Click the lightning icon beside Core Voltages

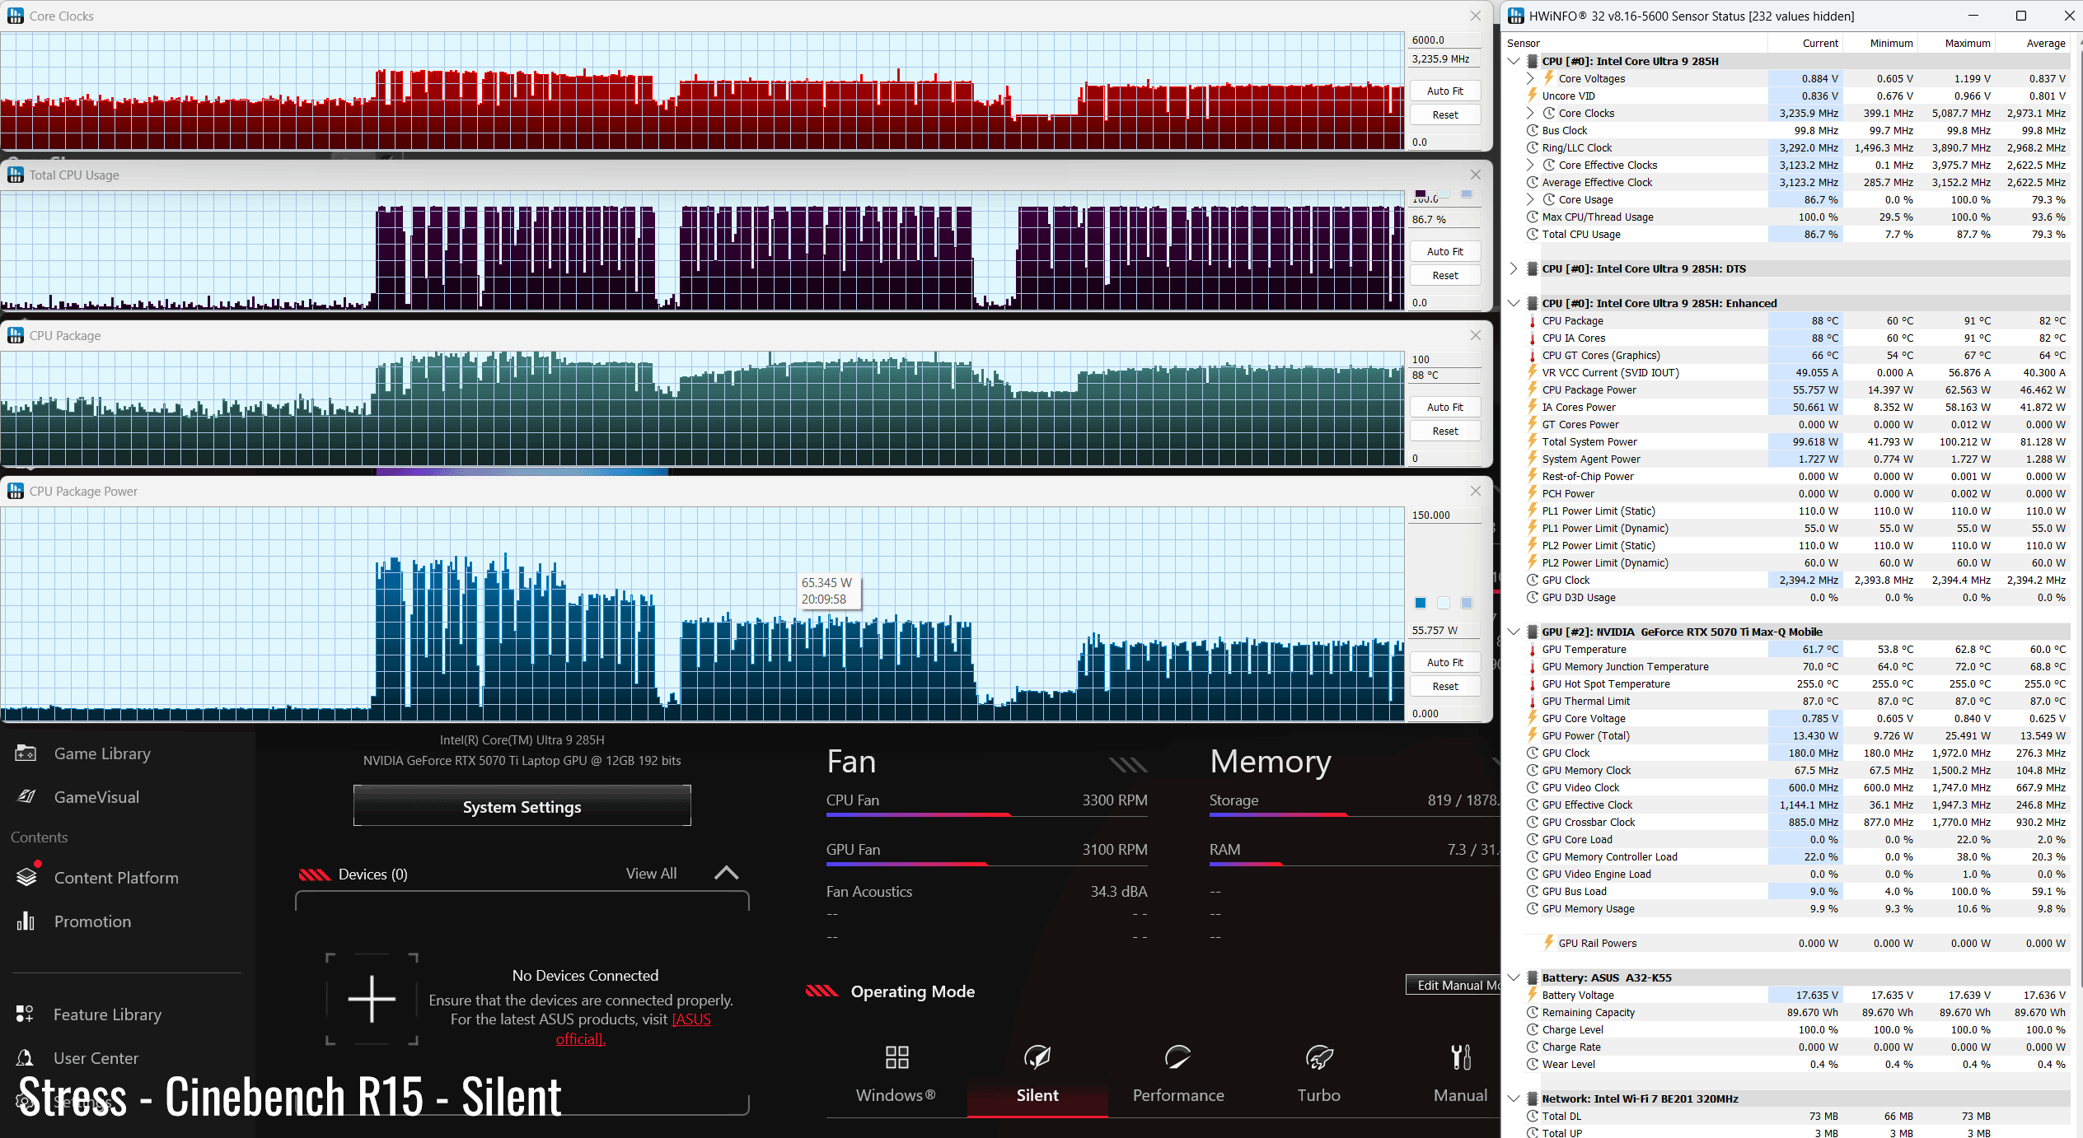point(1548,78)
